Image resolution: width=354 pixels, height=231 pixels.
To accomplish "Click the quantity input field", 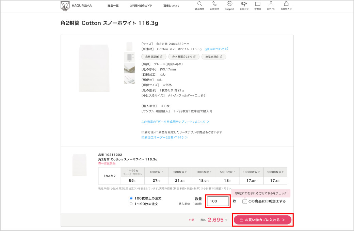I will [218, 201].
